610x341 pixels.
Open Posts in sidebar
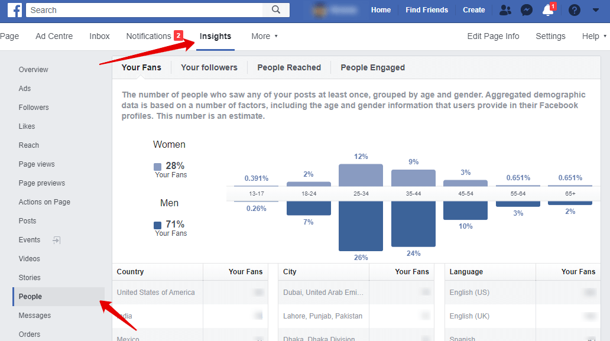coord(27,221)
